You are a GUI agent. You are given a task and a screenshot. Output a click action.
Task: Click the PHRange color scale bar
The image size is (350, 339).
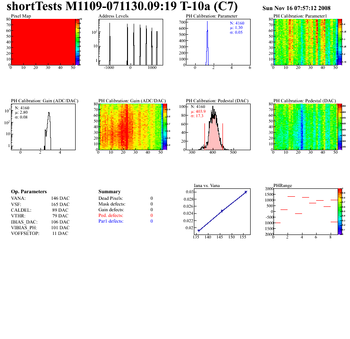340,212
